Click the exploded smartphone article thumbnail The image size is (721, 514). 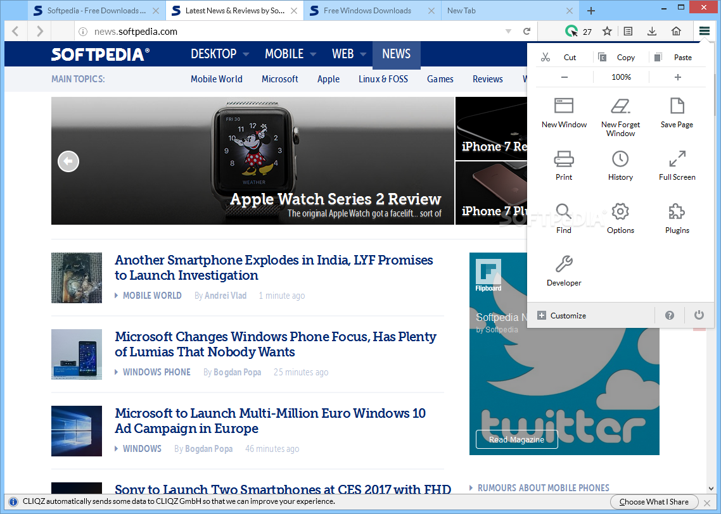76,277
